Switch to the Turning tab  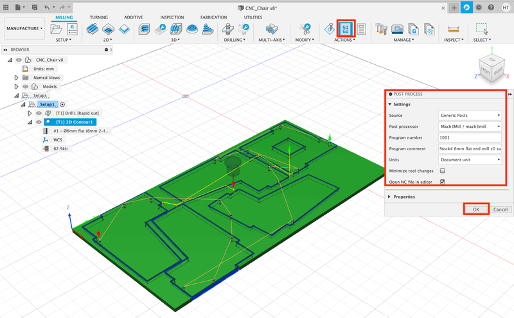[x=99, y=17]
